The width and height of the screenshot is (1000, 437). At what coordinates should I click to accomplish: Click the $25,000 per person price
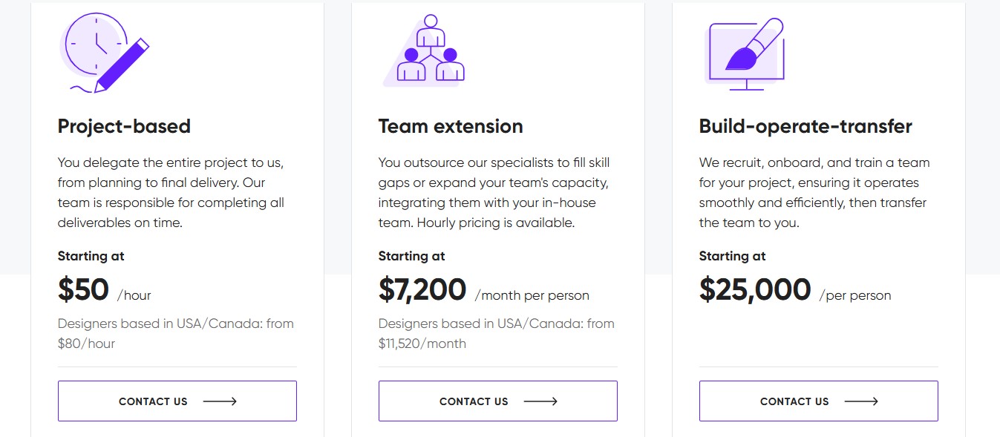pos(755,290)
